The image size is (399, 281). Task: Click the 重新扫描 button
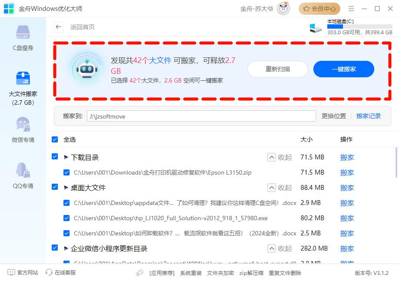278,69
